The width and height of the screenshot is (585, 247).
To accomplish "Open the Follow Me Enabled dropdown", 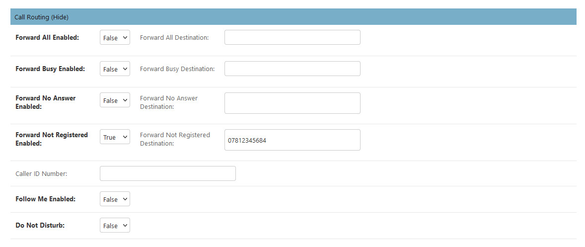I will coord(115,199).
